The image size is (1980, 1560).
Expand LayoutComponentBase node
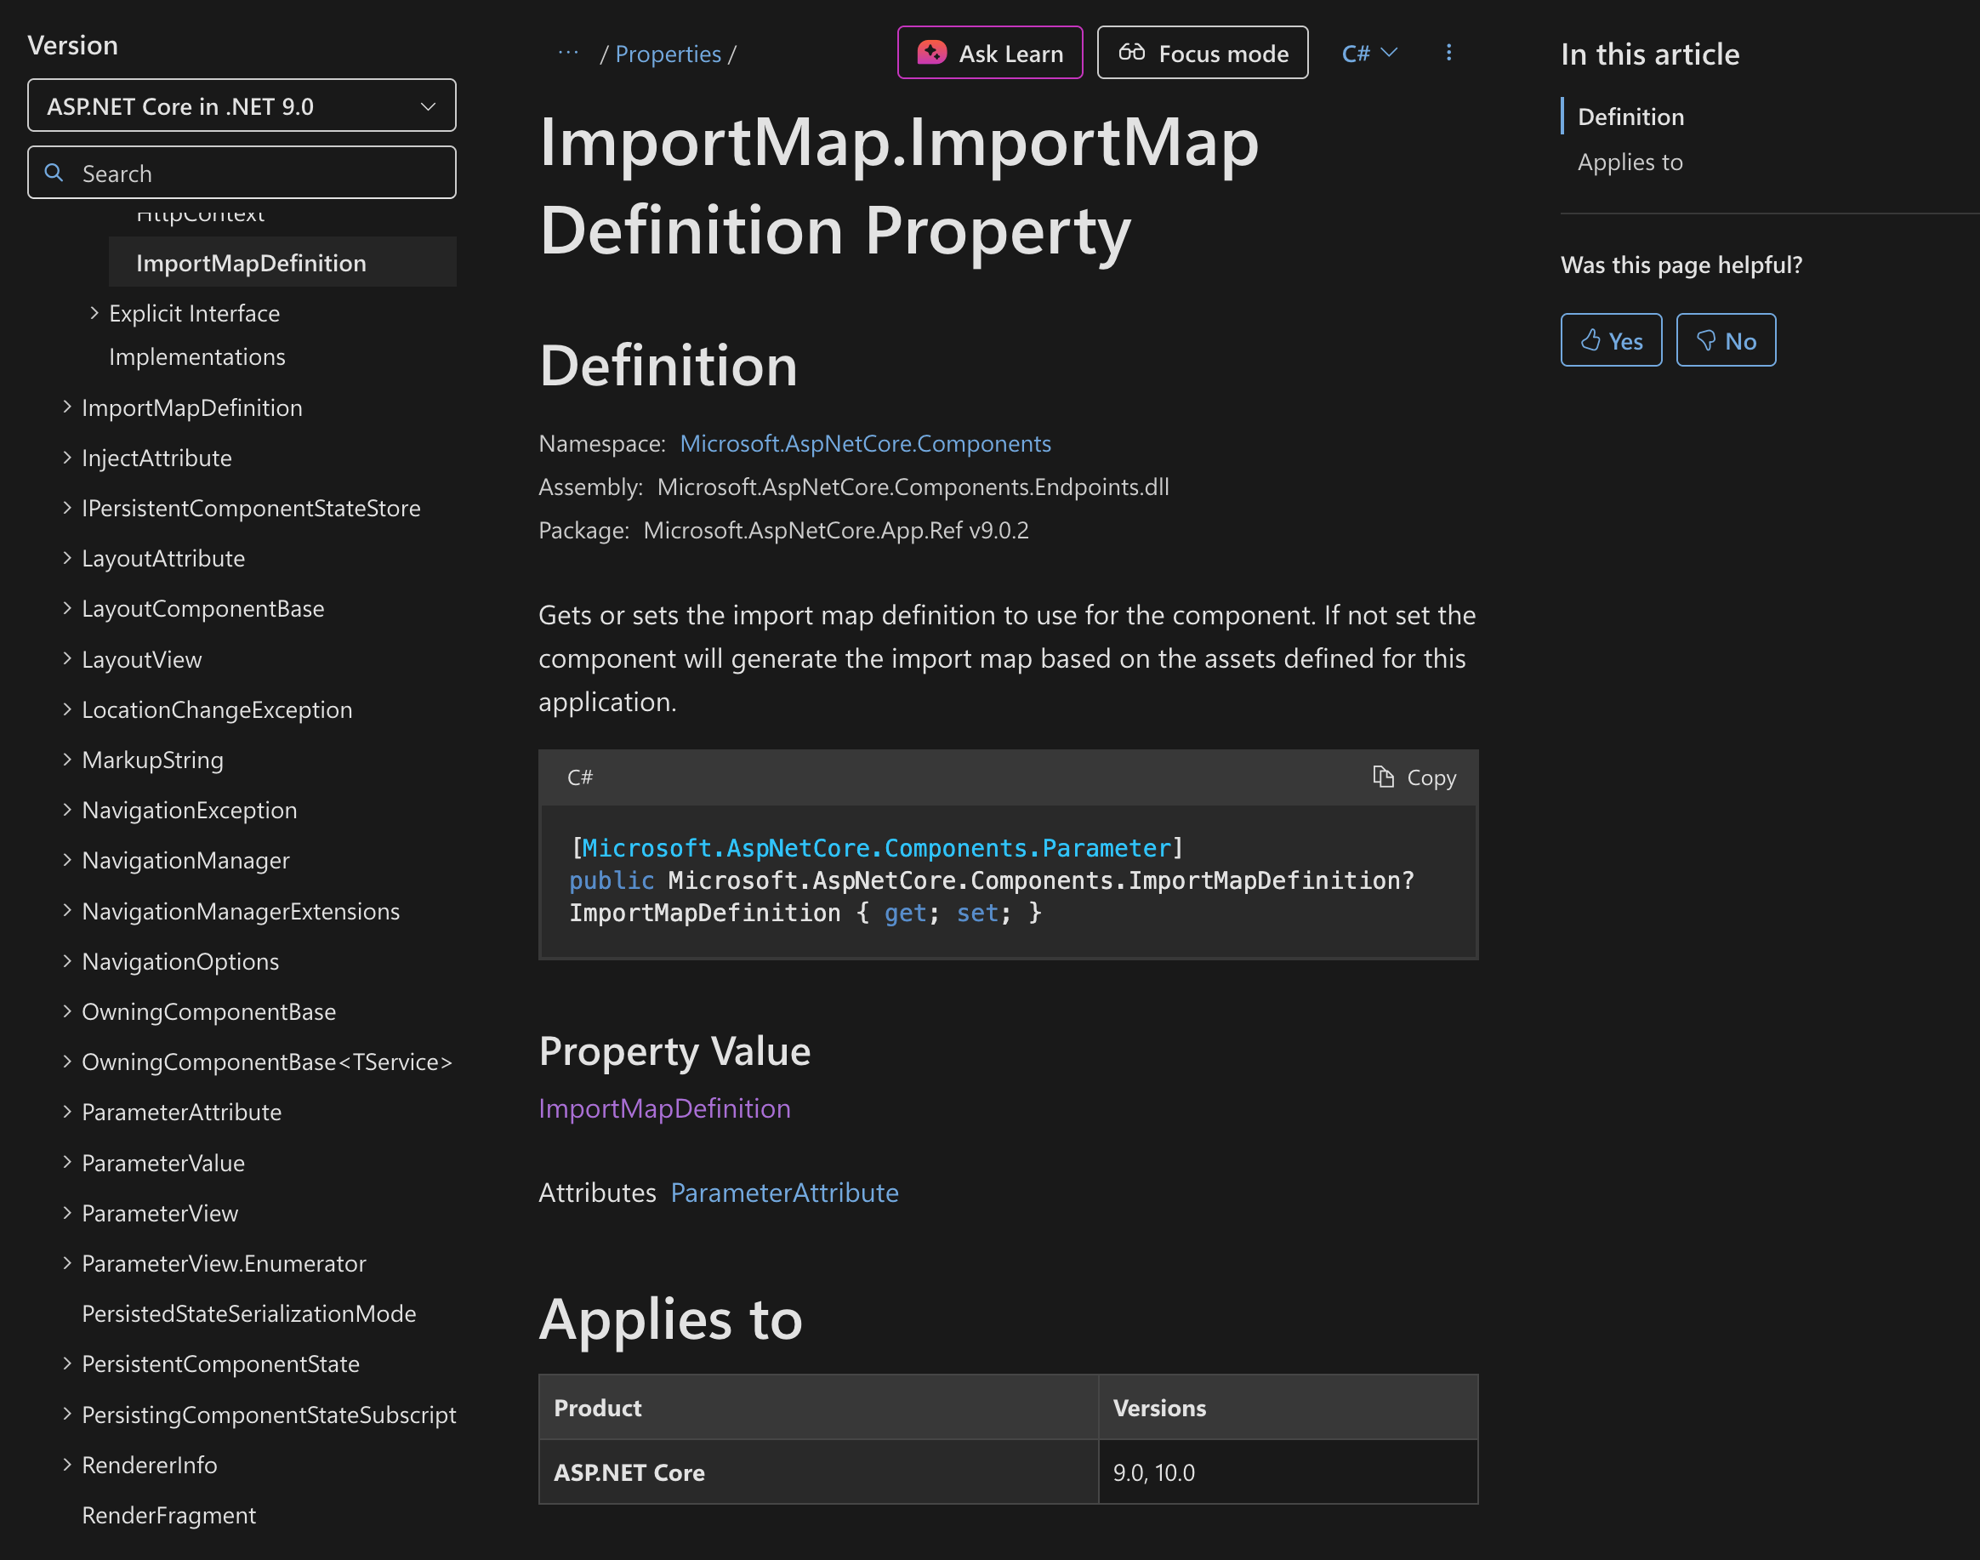click(x=67, y=608)
